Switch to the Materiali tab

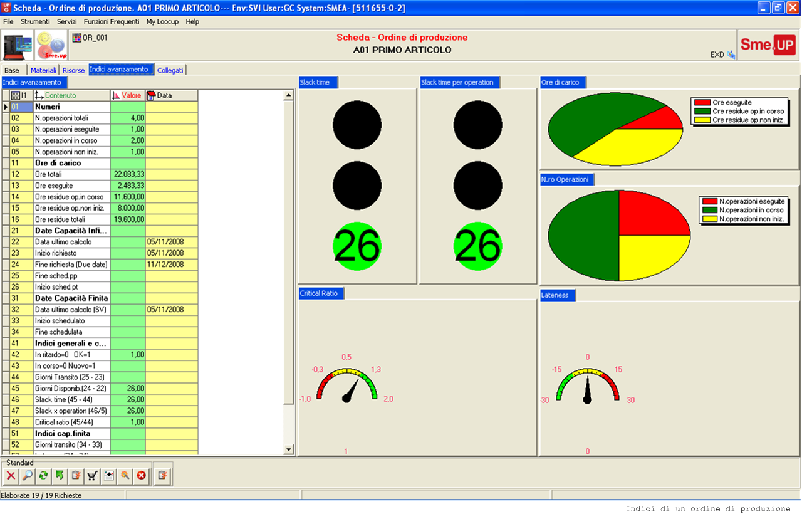[43, 70]
